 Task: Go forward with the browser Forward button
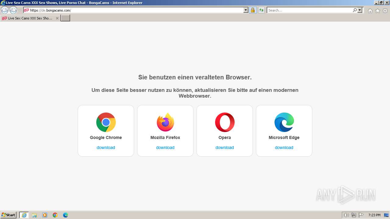(13, 10)
